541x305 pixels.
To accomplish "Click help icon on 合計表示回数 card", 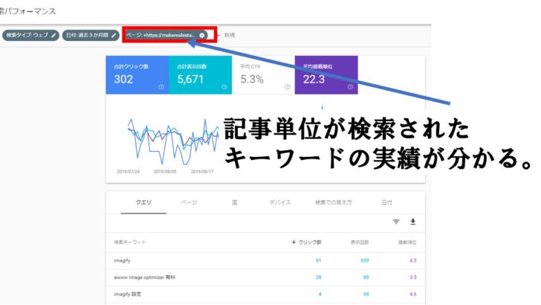I will (224, 86).
